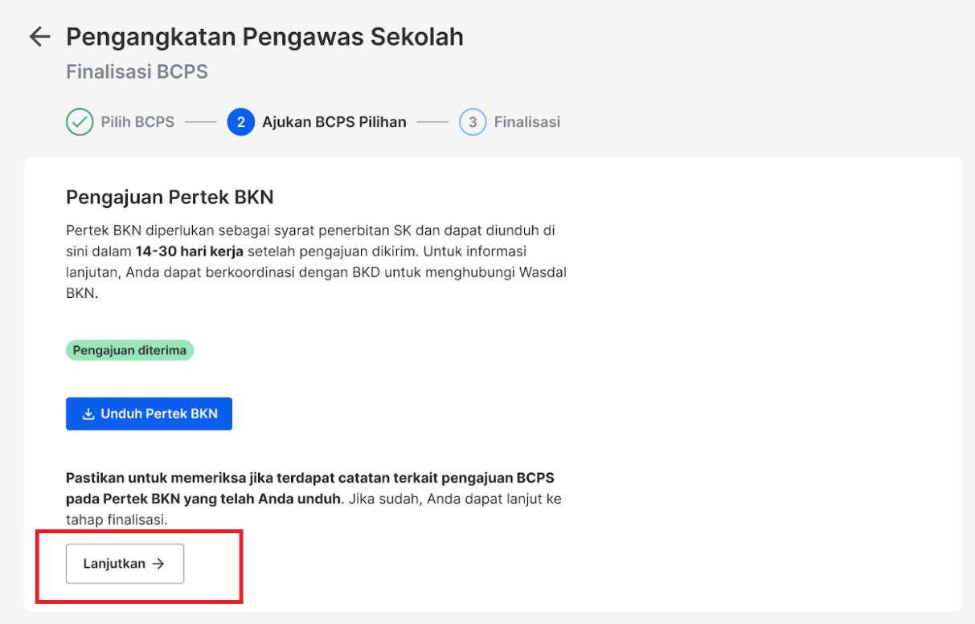975x624 pixels.
Task: Click the Finalisasi BCPS subtitle
Action: pos(137,71)
